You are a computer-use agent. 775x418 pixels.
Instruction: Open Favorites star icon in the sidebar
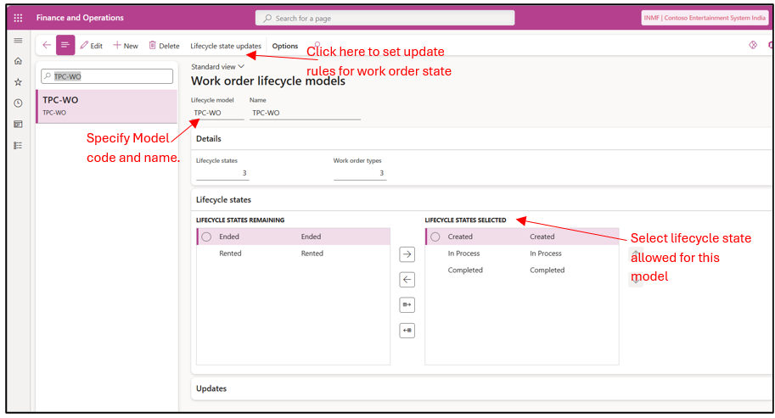click(x=19, y=82)
